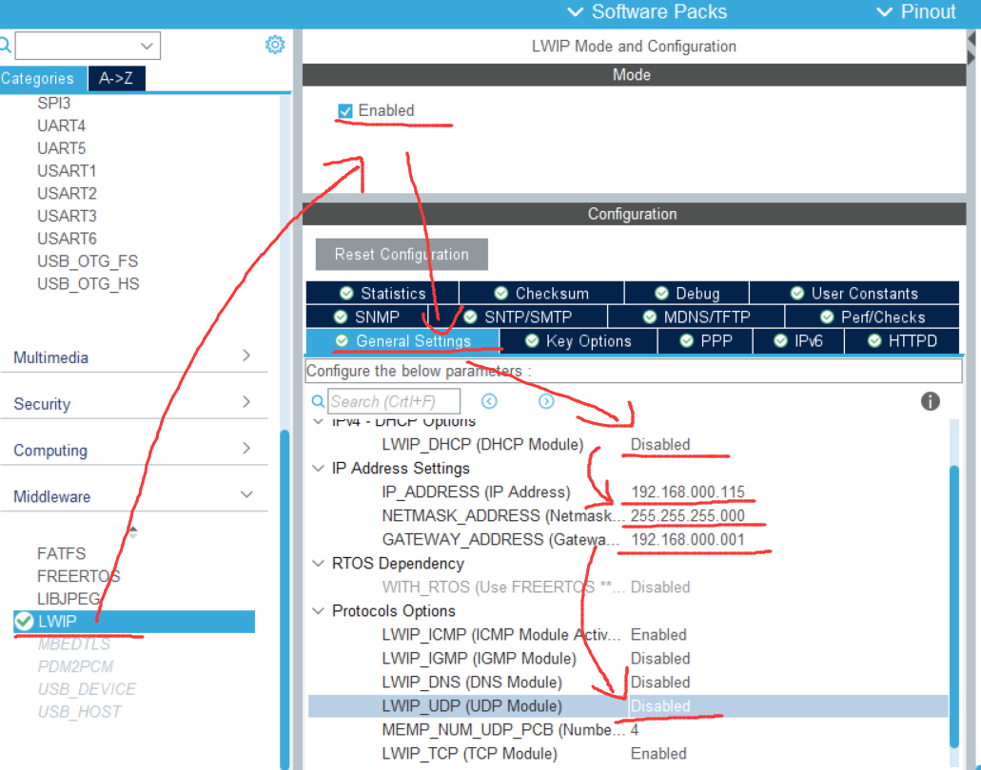Select LIBJPEG middleware
This screenshot has height=770, width=981.
(x=69, y=599)
